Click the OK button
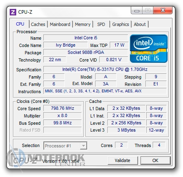The width and height of the screenshot is (183, 177). (x=155, y=160)
